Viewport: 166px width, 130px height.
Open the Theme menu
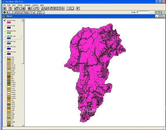pos(20,5)
